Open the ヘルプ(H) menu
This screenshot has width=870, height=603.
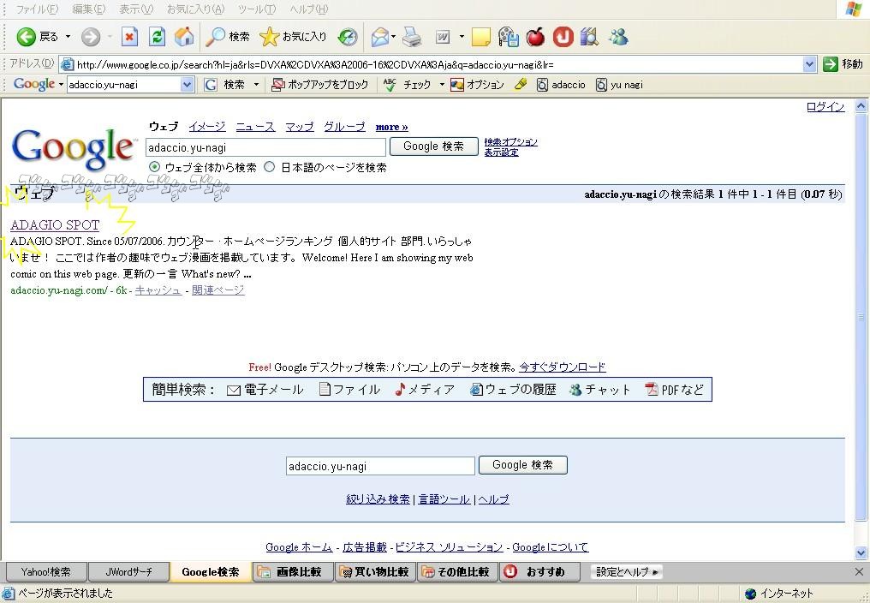click(308, 9)
